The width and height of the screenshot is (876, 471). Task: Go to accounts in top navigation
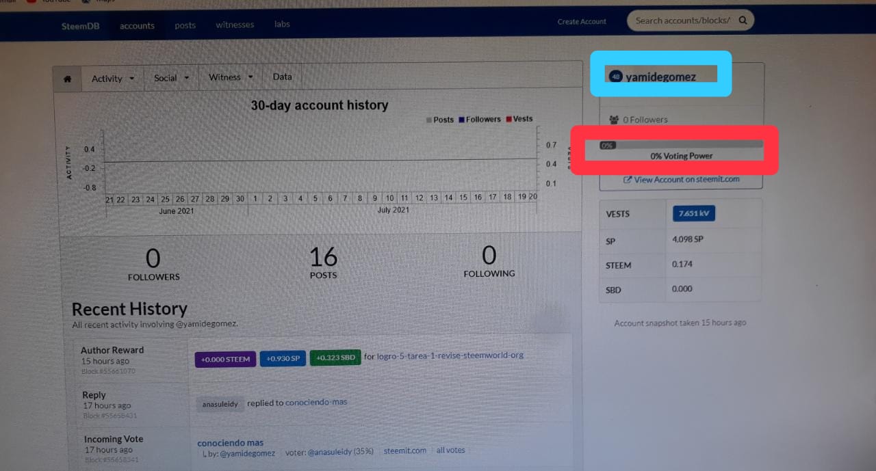[x=137, y=25]
